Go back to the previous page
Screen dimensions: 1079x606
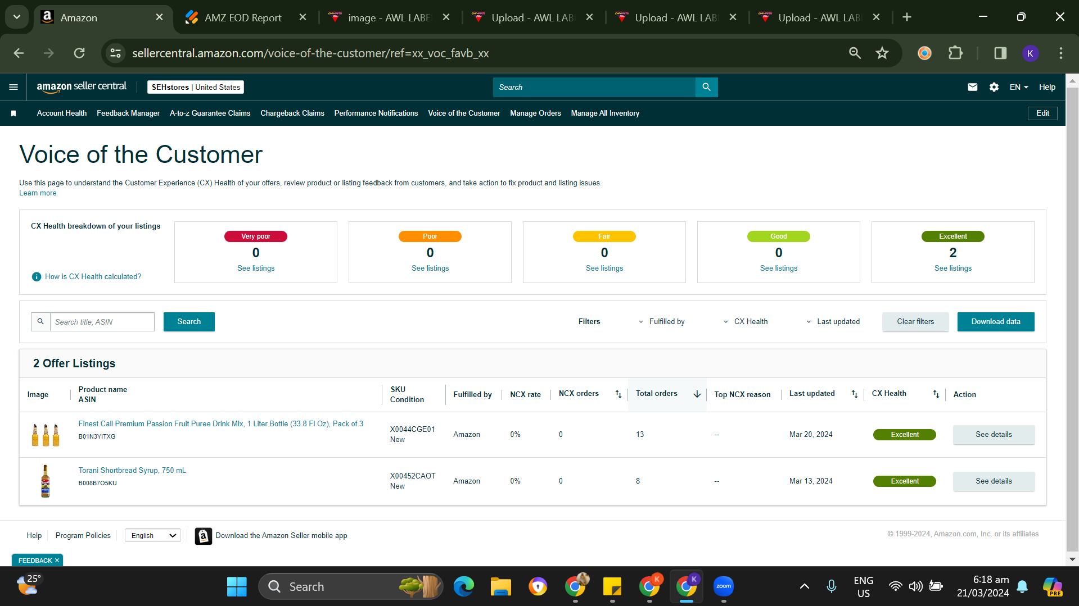pos(19,53)
